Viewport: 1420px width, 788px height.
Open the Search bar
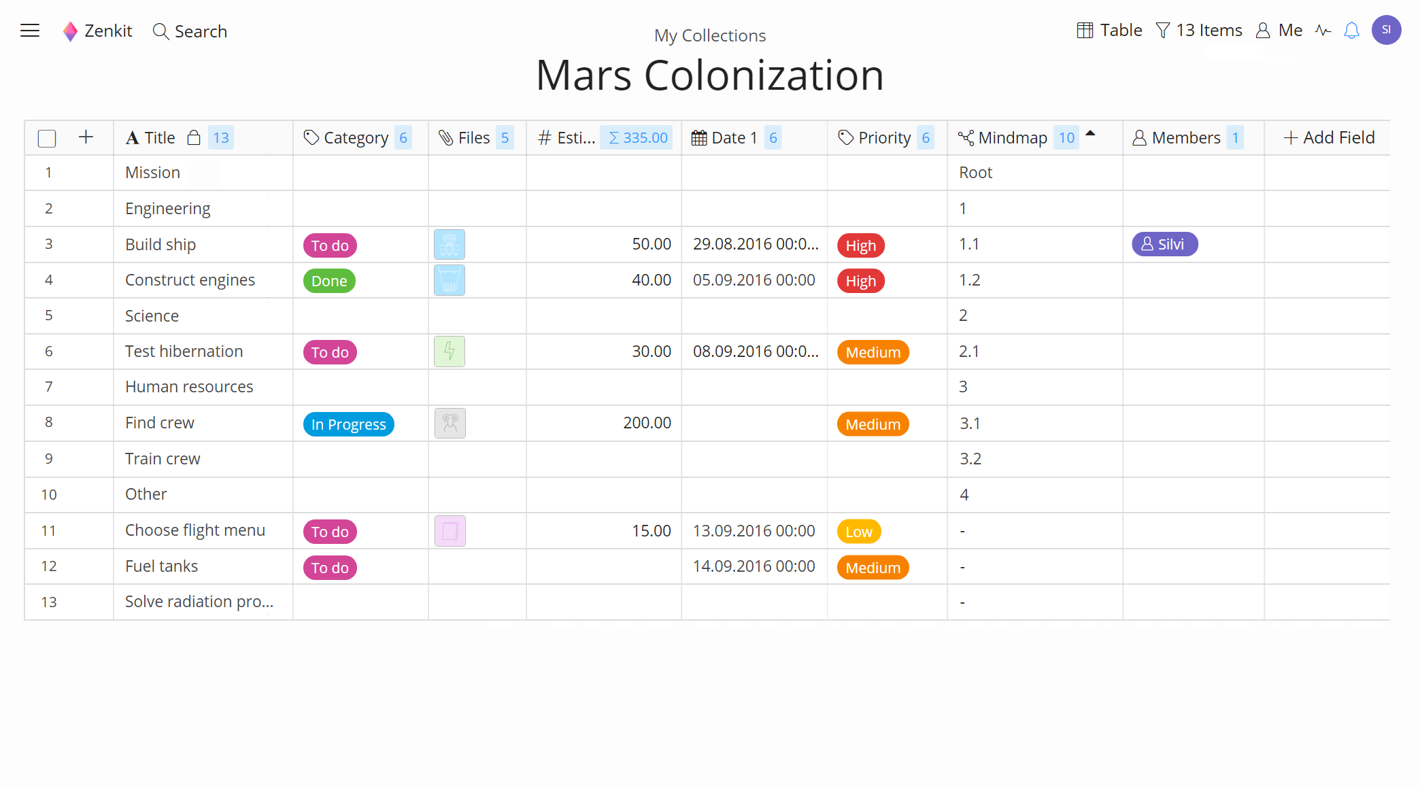click(190, 31)
